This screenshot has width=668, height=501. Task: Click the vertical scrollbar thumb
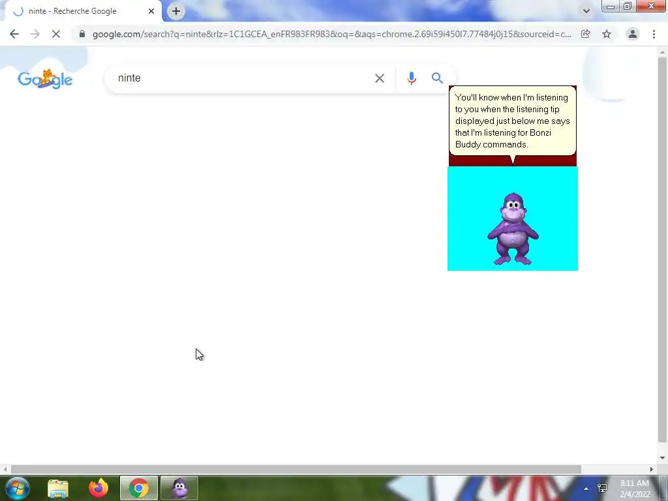pyautogui.click(x=662, y=249)
